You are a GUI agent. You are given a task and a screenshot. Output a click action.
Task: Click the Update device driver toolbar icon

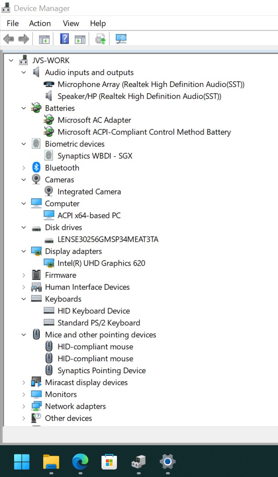click(x=100, y=39)
